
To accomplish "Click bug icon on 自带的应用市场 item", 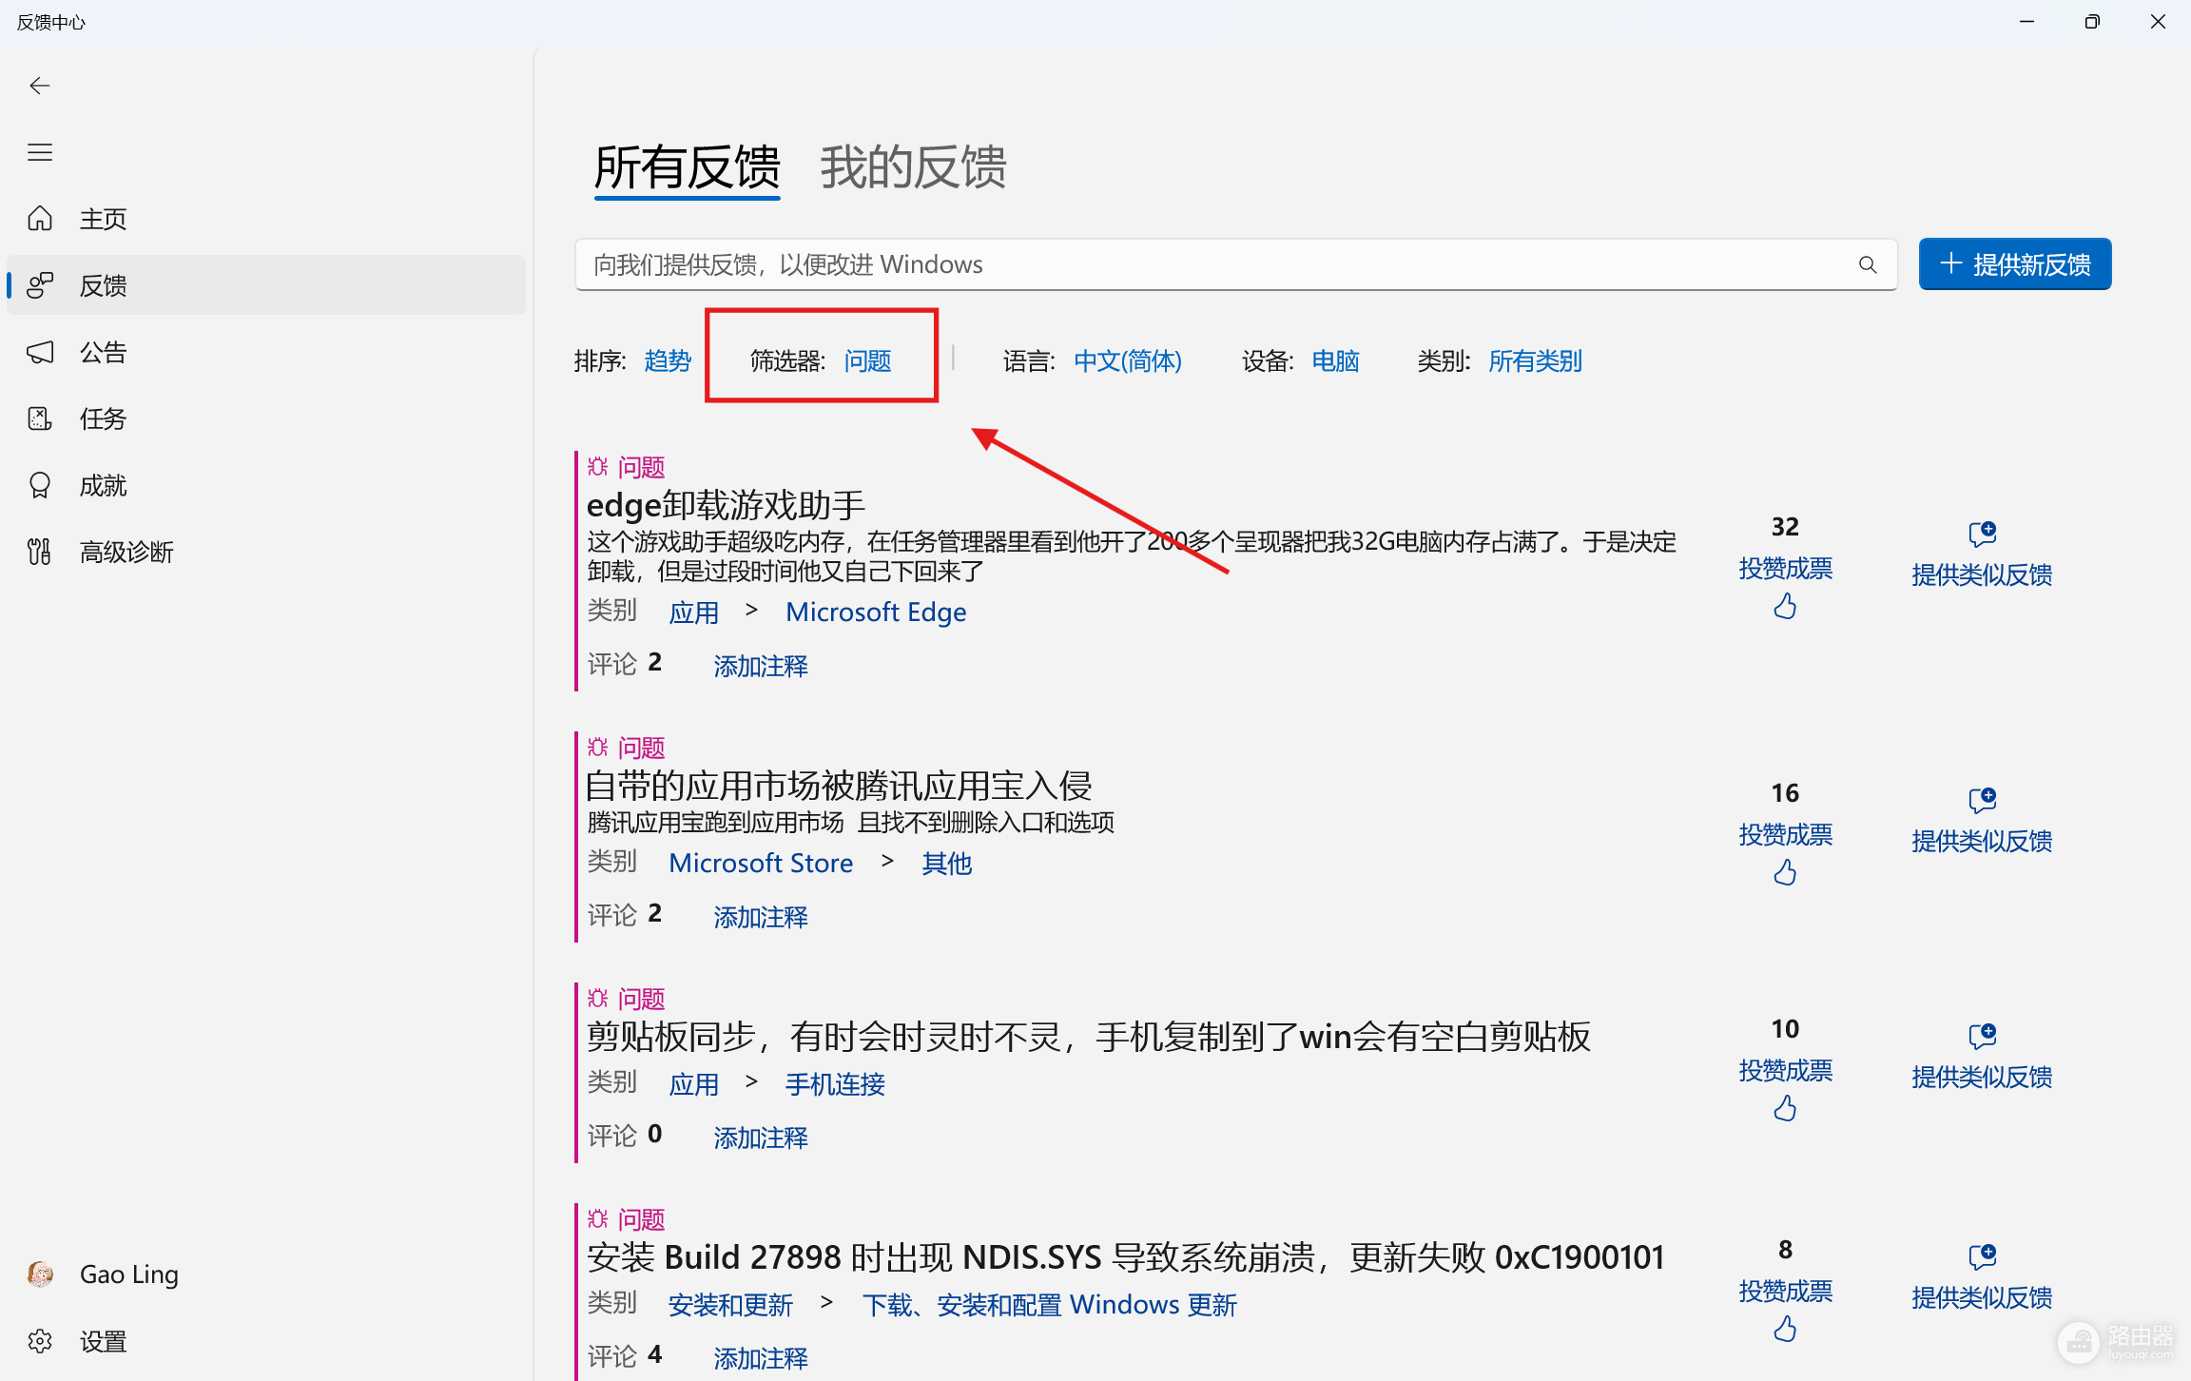I will coord(597,747).
